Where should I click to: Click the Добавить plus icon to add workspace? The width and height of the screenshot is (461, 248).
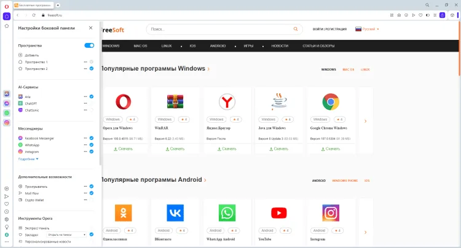[x=20, y=55]
